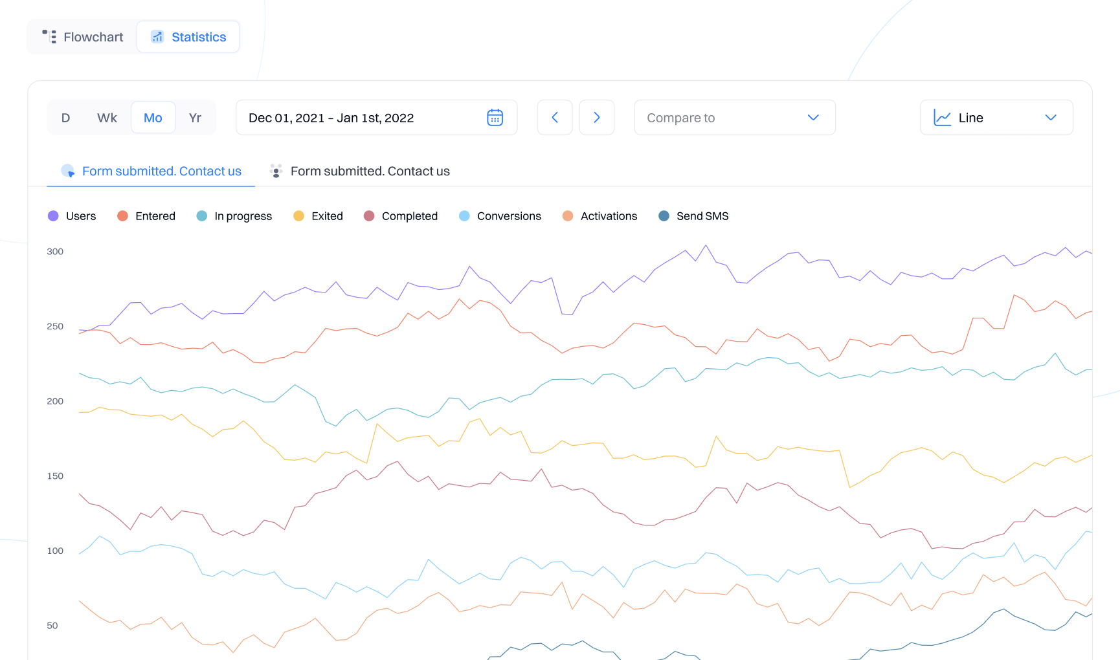
Task: Click the 50 y-axis label
Action: point(52,626)
